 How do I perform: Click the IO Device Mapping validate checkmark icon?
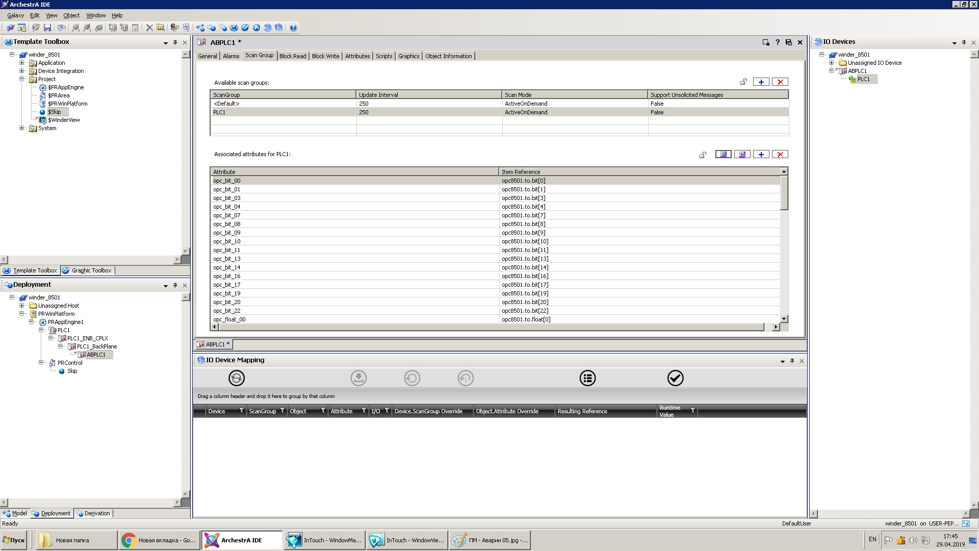[x=675, y=378]
